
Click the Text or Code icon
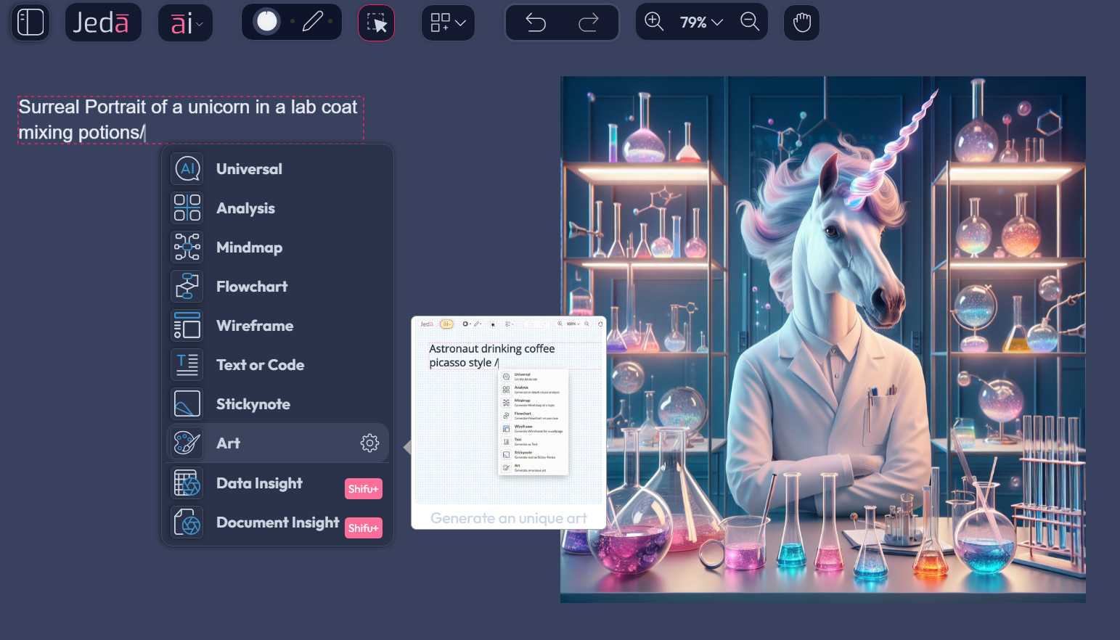click(187, 365)
